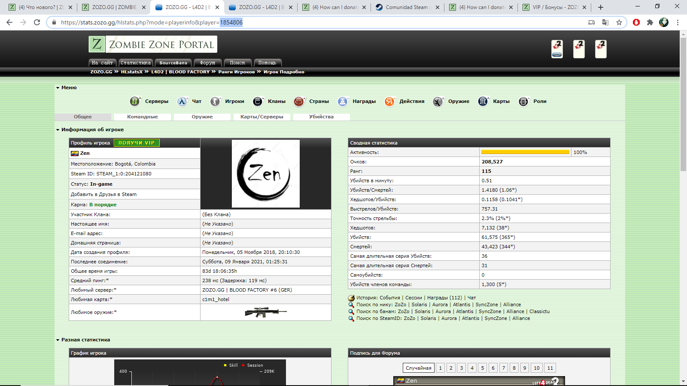This screenshot has height=386, width=687.
Task: Click the first game card icon in the header
Action: (x=557, y=48)
